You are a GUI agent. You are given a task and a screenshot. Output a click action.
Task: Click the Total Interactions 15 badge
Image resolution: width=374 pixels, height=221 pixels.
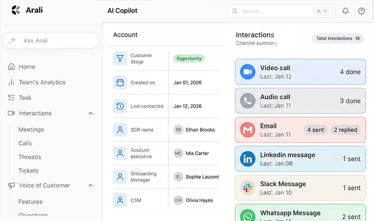point(338,39)
